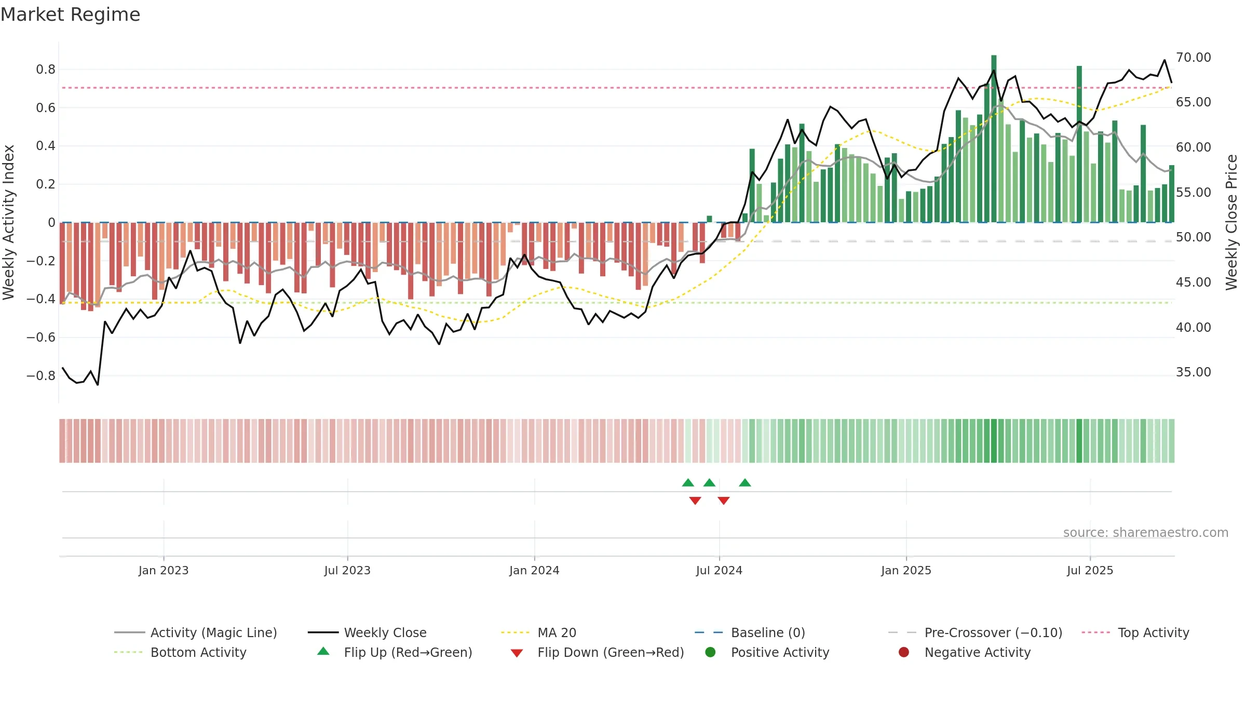1246x701 pixels.
Task: Toggle the Baseline (0) legend entry
Action: pos(750,632)
